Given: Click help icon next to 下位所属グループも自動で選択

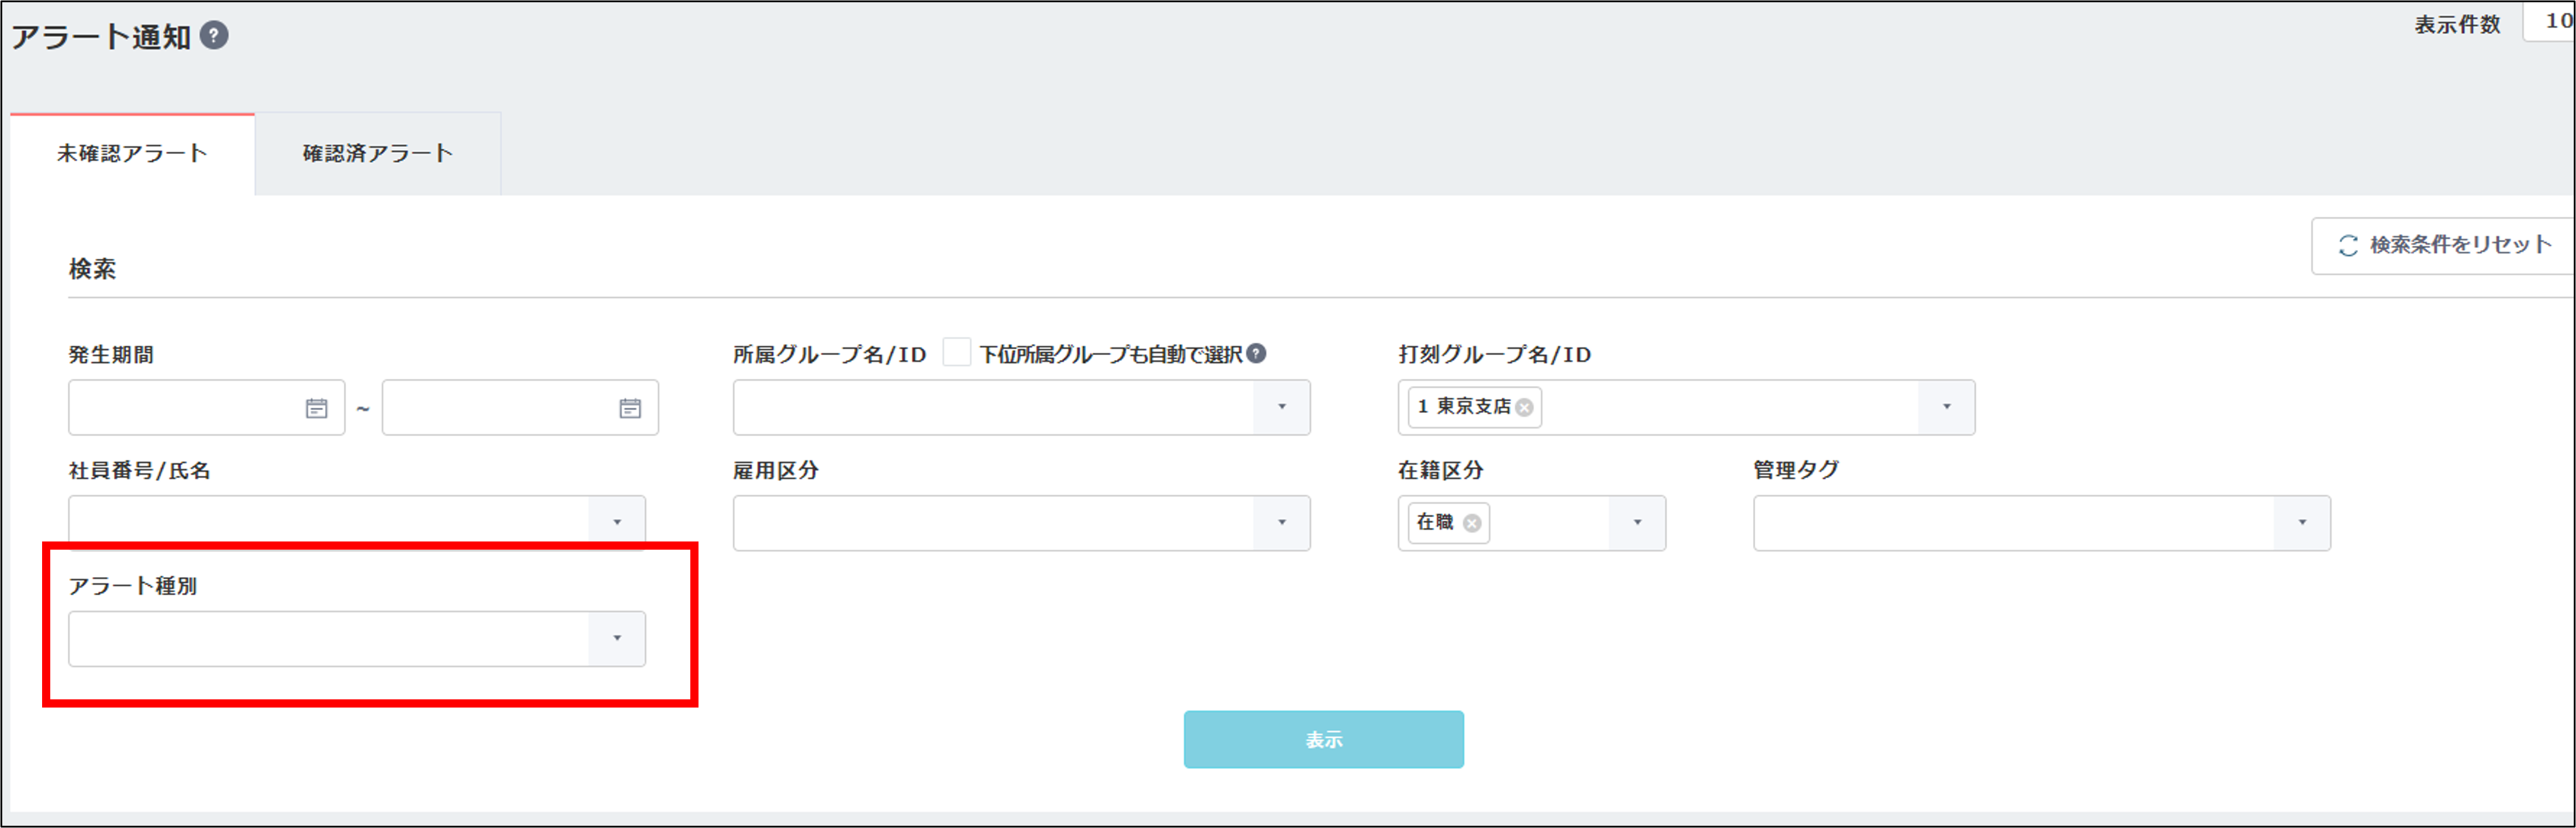Looking at the screenshot, I should (1257, 353).
